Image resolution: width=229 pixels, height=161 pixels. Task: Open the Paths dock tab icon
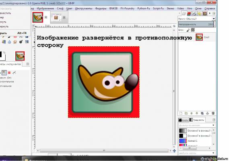pos(194,14)
